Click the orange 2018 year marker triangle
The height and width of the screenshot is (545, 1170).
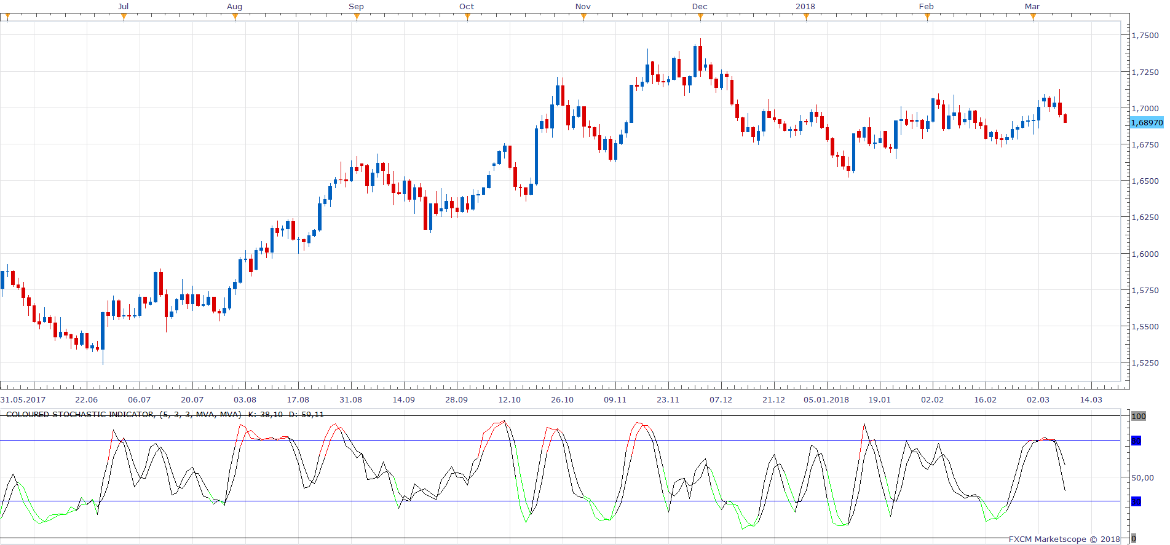tap(806, 17)
